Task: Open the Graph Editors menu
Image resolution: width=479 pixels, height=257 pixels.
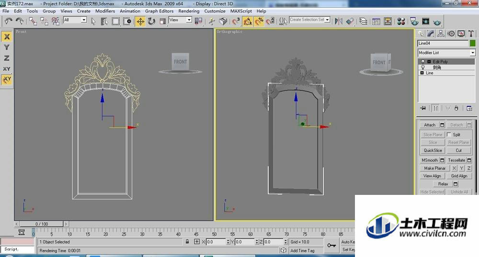Action: coord(159,11)
